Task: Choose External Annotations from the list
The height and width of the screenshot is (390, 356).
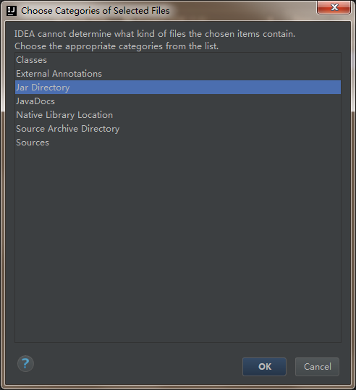Action: coord(178,74)
